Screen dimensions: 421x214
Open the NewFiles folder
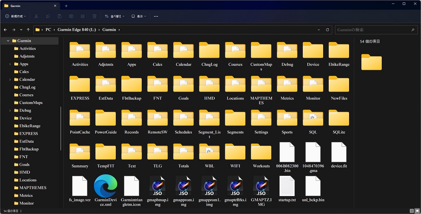coord(339,84)
